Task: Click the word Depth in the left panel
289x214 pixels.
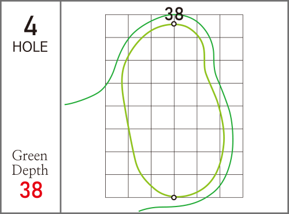Action: click(x=30, y=170)
